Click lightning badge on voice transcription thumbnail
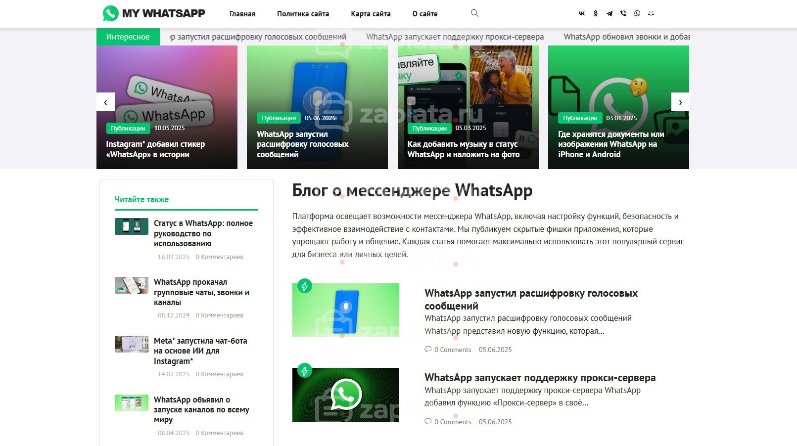This screenshot has height=446, width=797. (305, 286)
